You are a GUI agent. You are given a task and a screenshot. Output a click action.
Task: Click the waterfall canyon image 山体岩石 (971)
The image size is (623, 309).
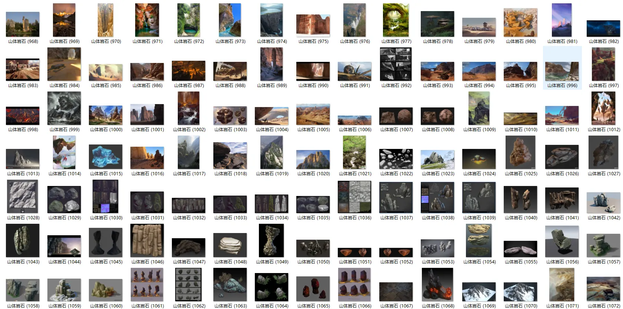coord(147,20)
